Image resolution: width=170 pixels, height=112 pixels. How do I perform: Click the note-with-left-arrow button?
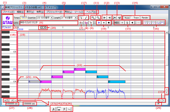pos(114,18)
